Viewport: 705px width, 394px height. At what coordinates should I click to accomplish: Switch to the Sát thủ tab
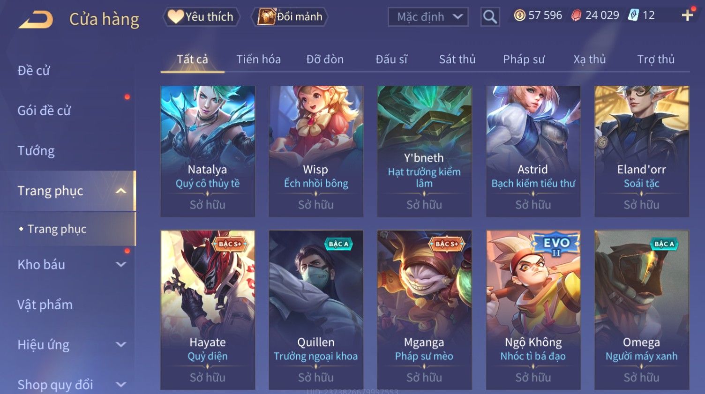pyautogui.click(x=457, y=59)
